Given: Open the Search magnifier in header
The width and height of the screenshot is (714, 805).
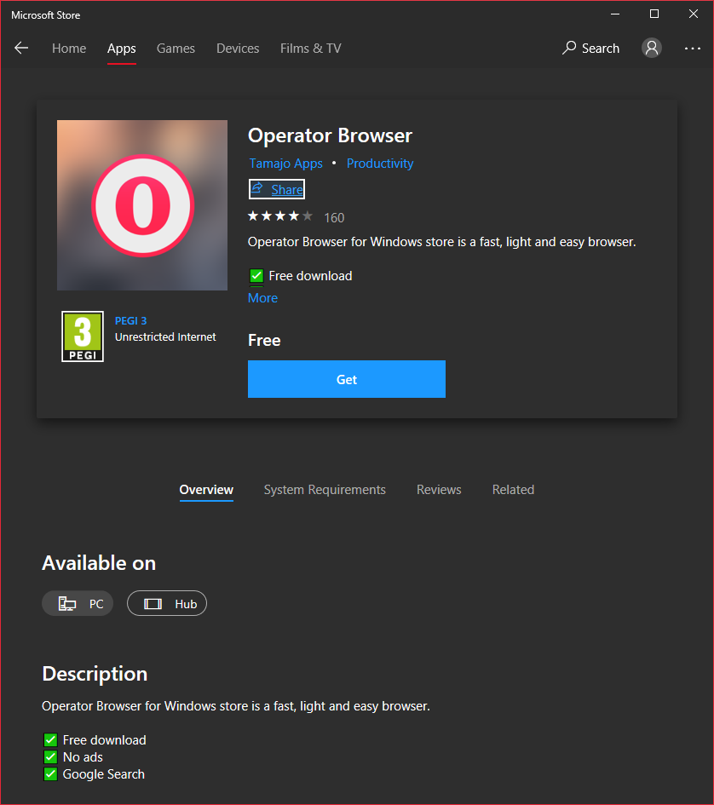Looking at the screenshot, I should tap(590, 49).
